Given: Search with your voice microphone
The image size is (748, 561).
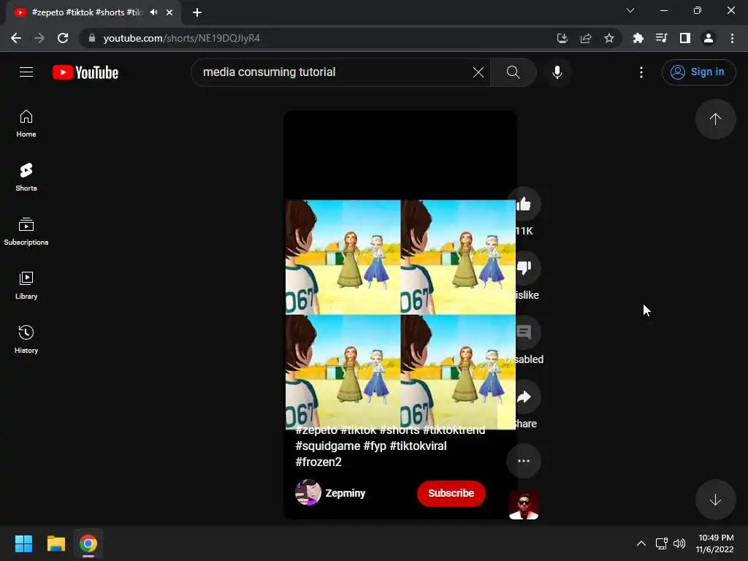Looking at the screenshot, I should 557,72.
